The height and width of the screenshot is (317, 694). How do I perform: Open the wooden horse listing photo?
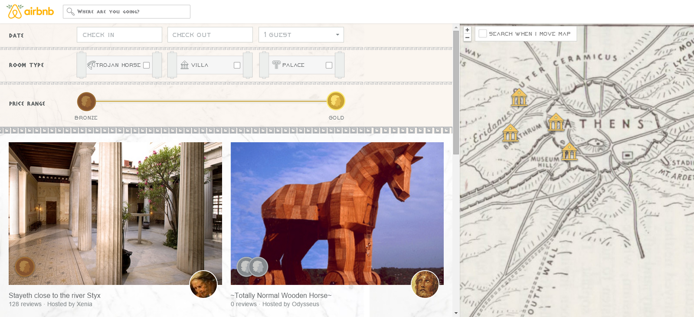point(337,213)
